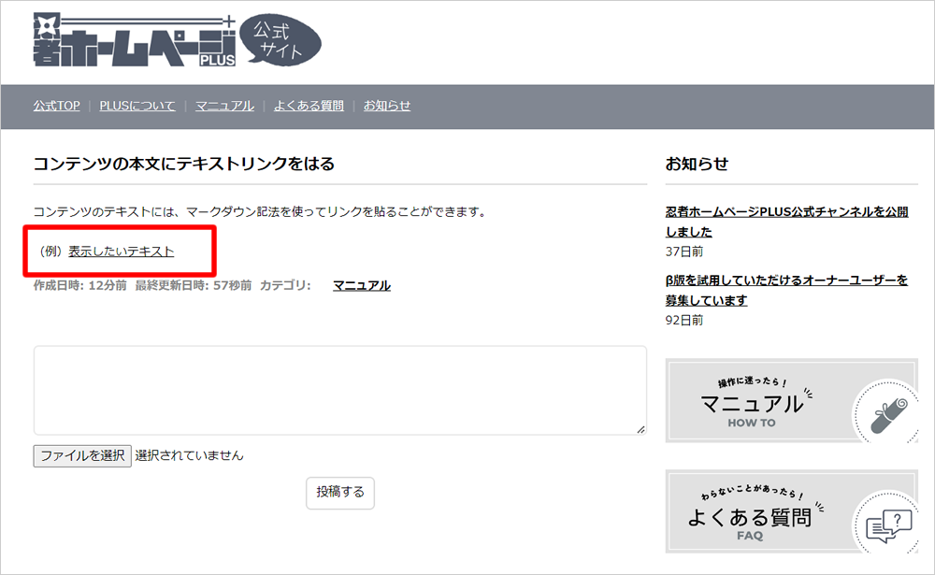Screen dimensions: 935x575
Task: Open PLUSについて in the navigation bar
Action: (x=137, y=106)
